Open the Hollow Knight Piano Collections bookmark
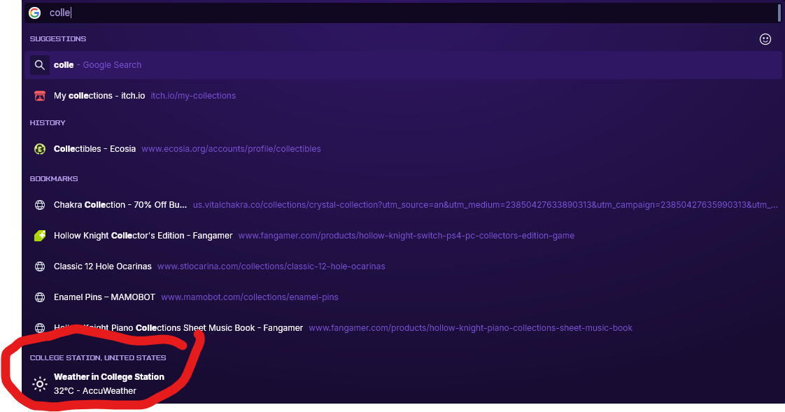This screenshot has height=412, width=785. click(403, 328)
